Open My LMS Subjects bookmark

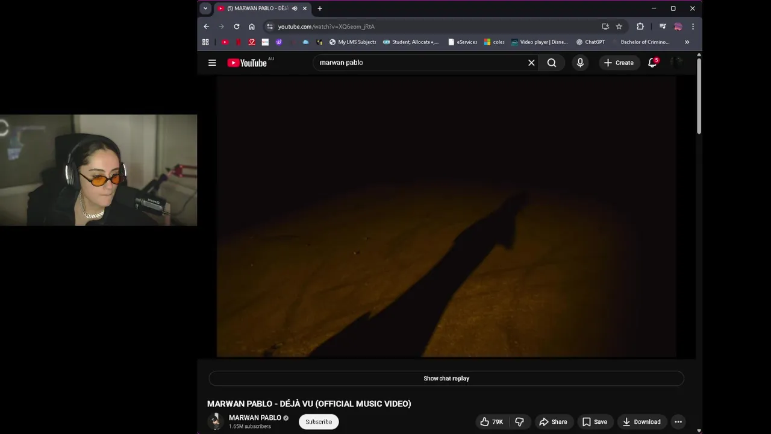(x=352, y=42)
